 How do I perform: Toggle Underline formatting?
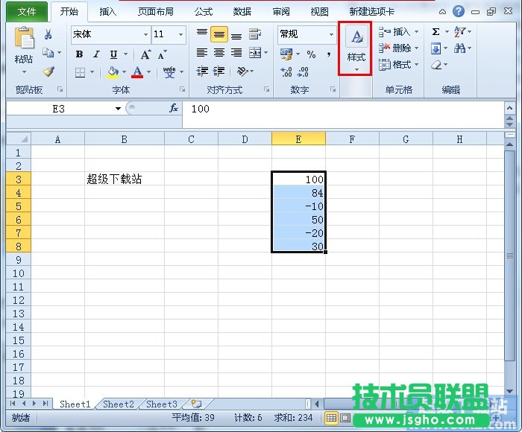(x=113, y=54)
